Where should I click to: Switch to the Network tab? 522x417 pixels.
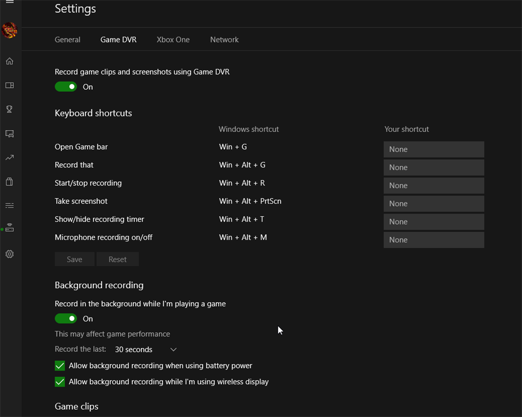(x=224, y=40)
